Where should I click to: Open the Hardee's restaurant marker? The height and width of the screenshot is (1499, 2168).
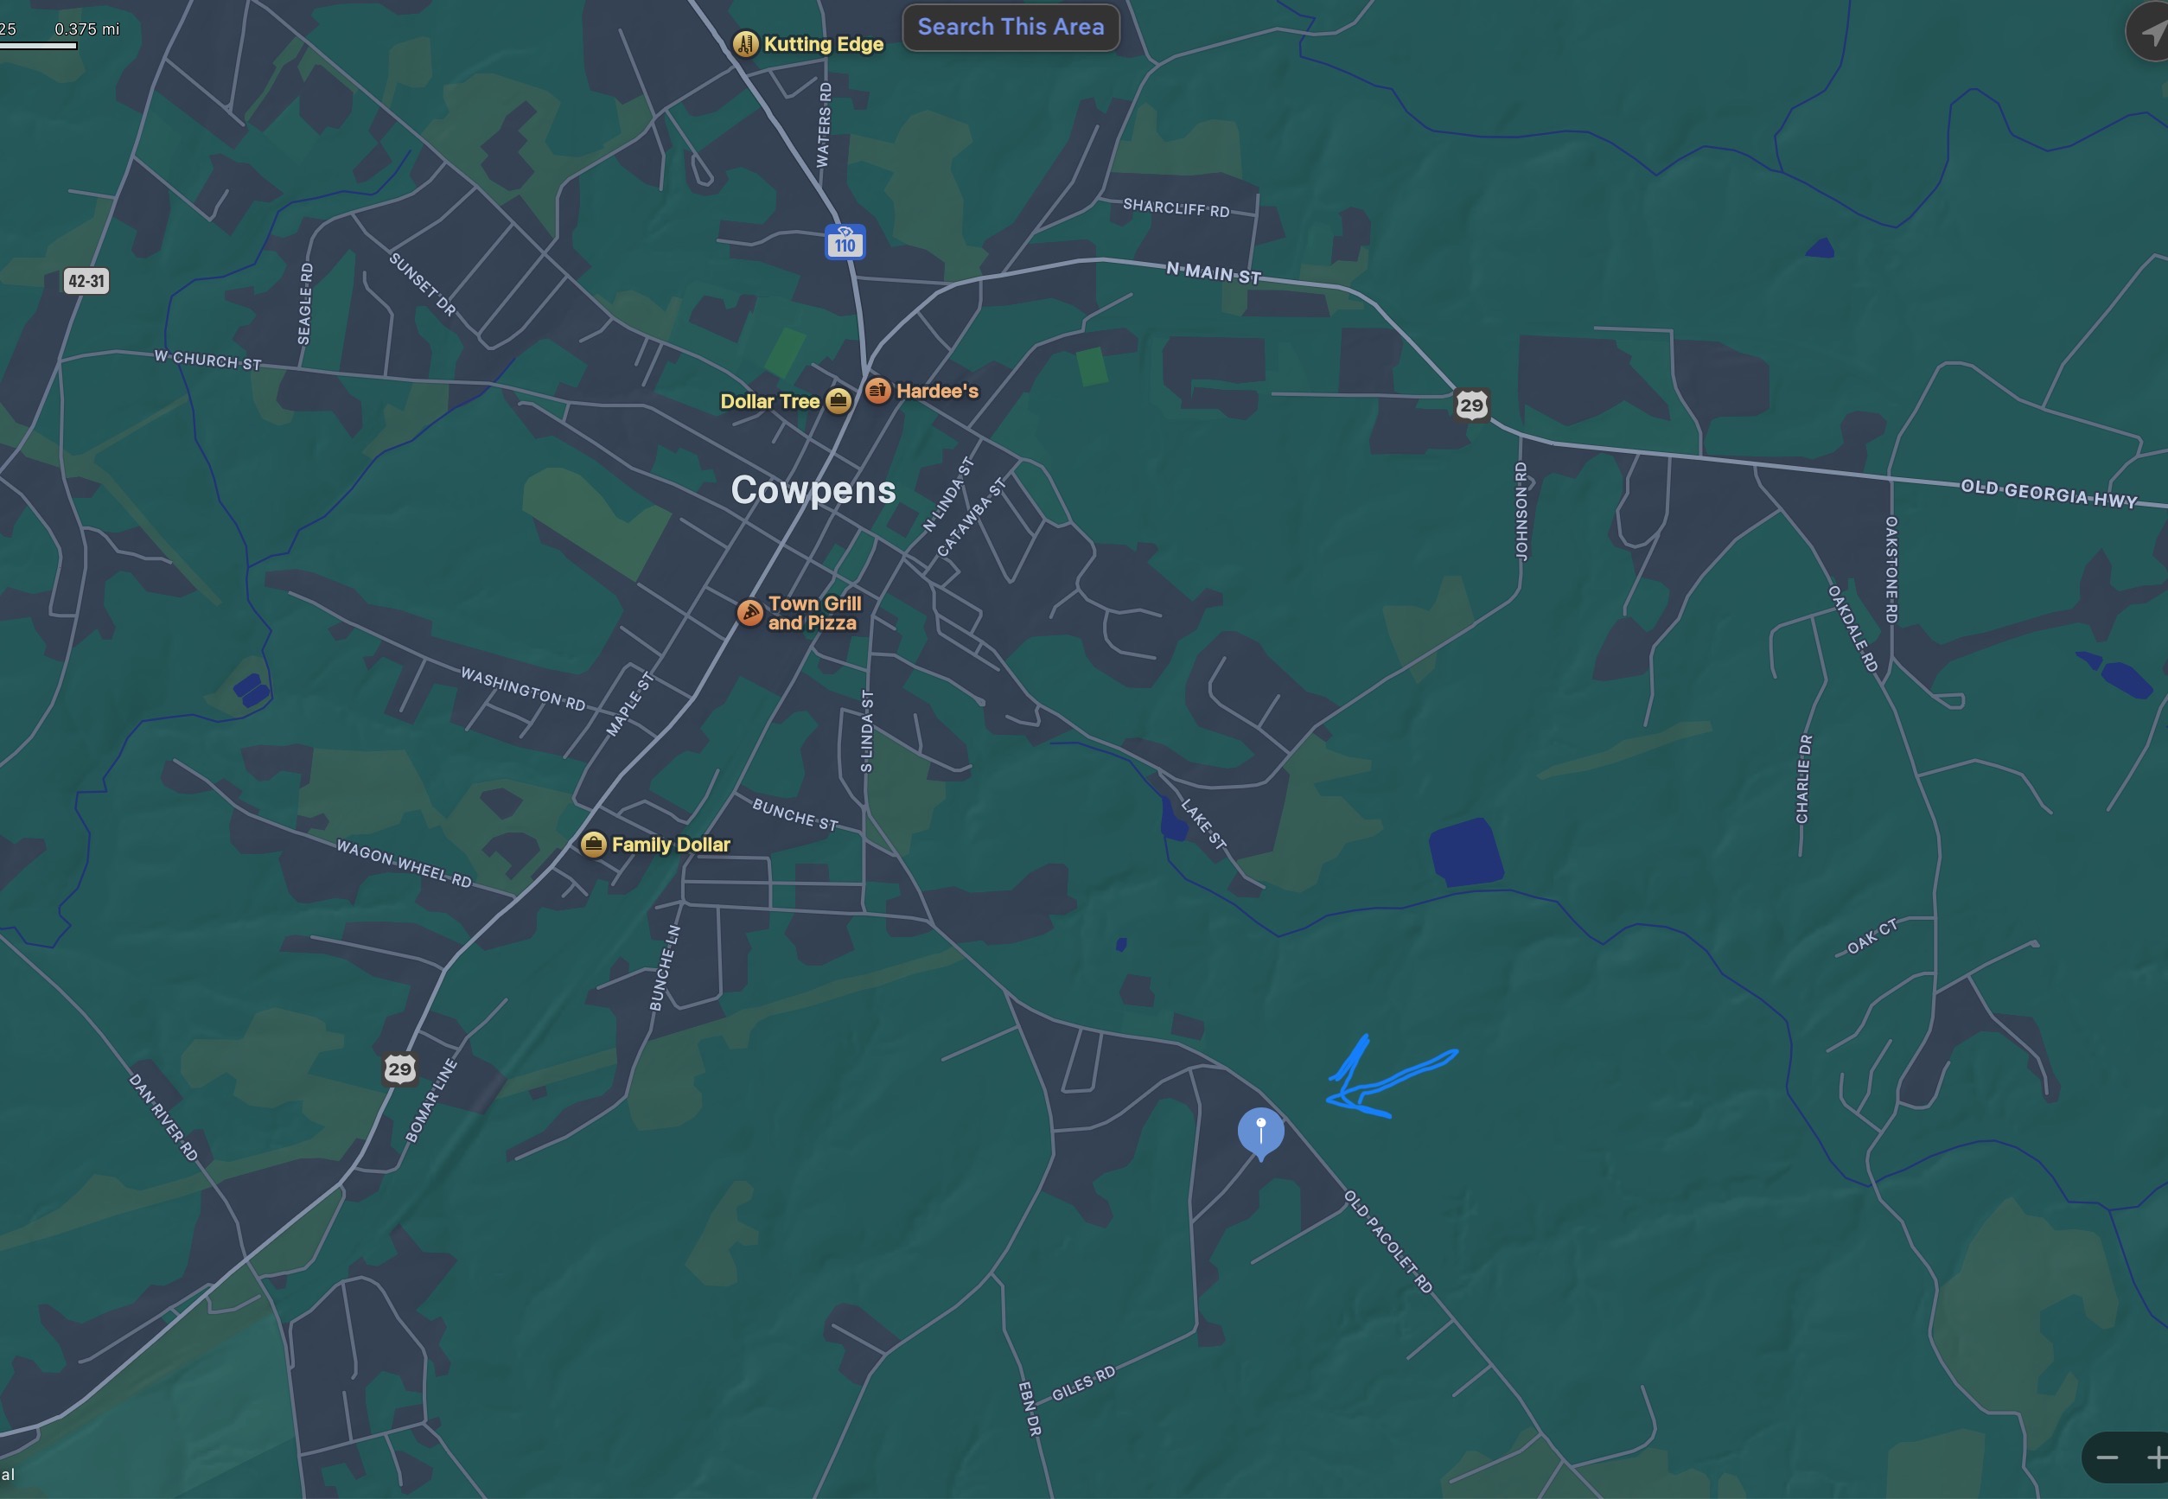click(878, 391)
